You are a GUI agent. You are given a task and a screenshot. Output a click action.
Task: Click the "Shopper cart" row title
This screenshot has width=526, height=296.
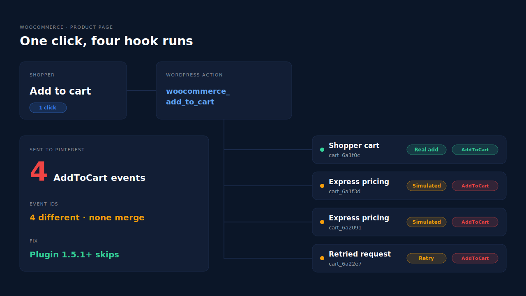354,146
